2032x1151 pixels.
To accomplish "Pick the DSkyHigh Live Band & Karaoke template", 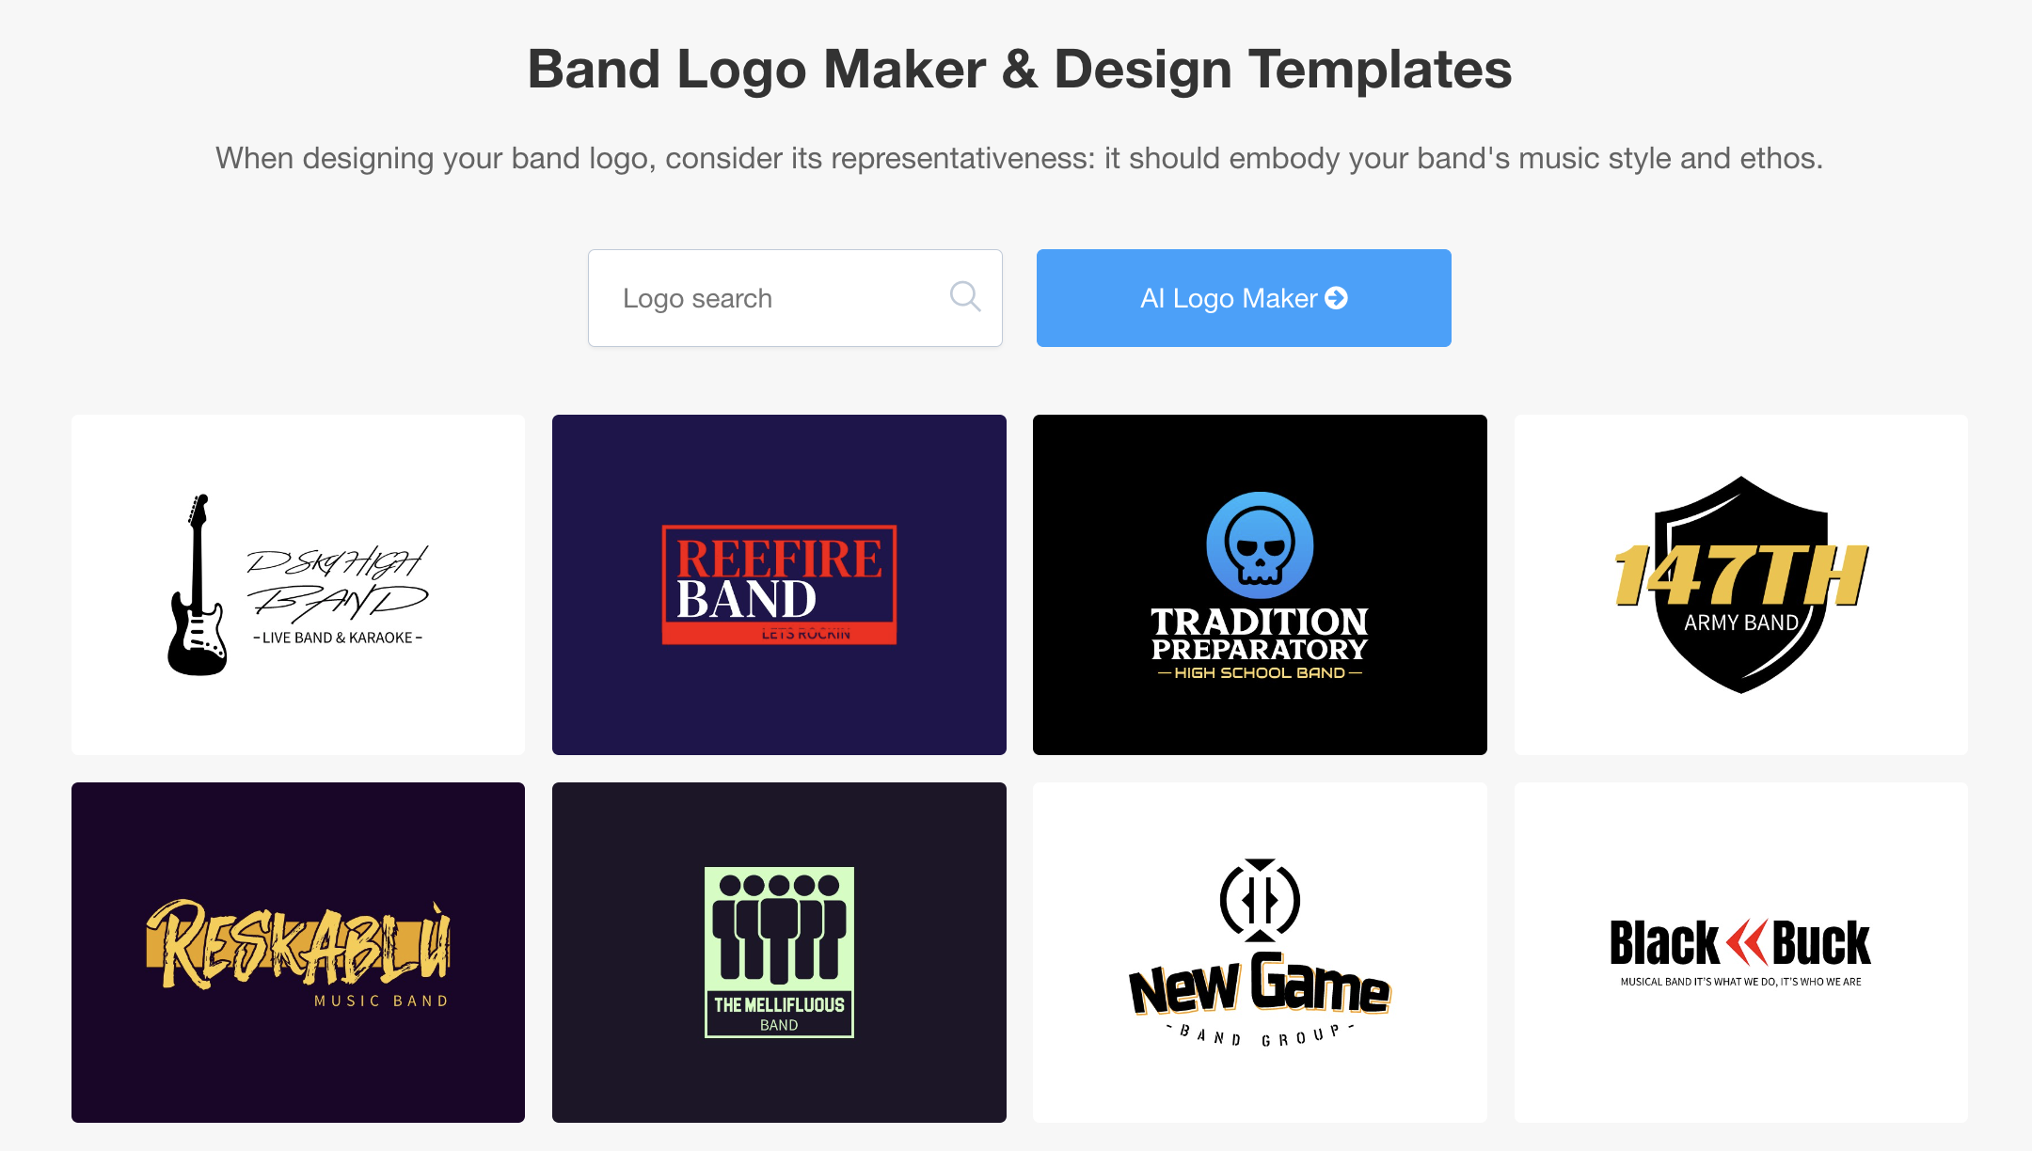I will click(x=298, y=585).
